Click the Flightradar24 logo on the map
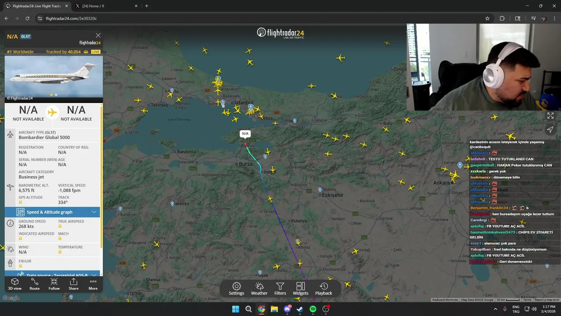 [x=280, y=33]
